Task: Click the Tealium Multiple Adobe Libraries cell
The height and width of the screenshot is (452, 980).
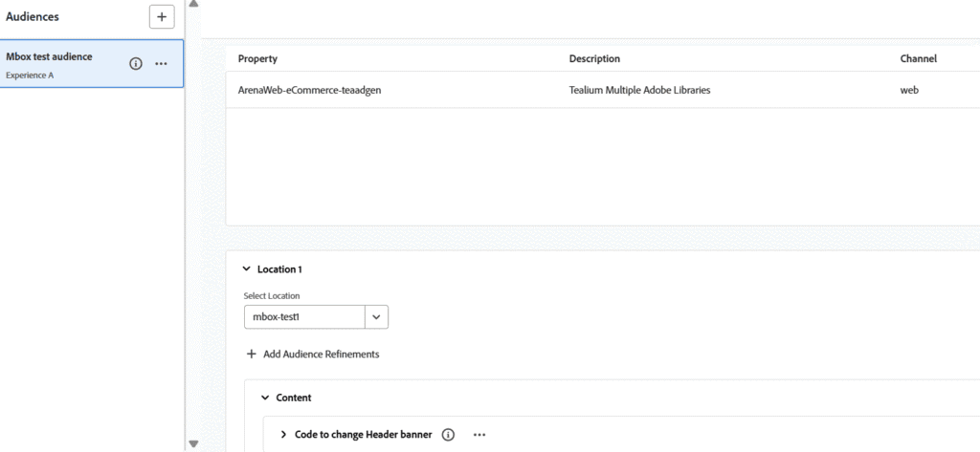Action: (x=639, y=91)
